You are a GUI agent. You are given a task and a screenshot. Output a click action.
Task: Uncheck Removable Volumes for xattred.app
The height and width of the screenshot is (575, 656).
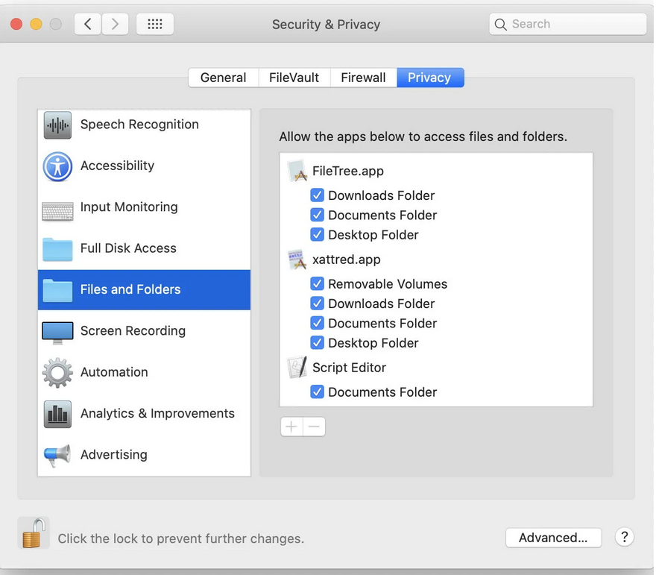[x=318, y=283]
